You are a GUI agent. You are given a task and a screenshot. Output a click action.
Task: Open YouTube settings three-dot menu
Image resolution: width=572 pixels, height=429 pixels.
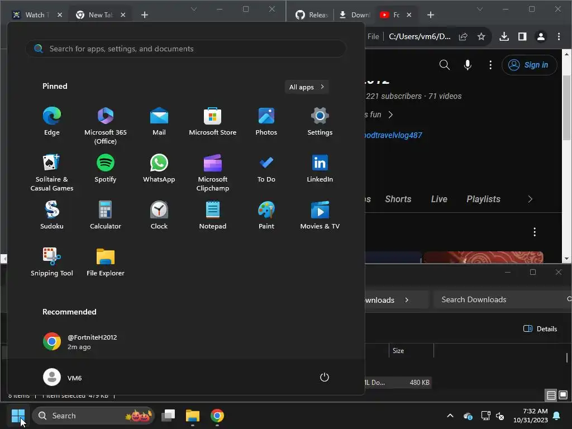click(490, 65)
